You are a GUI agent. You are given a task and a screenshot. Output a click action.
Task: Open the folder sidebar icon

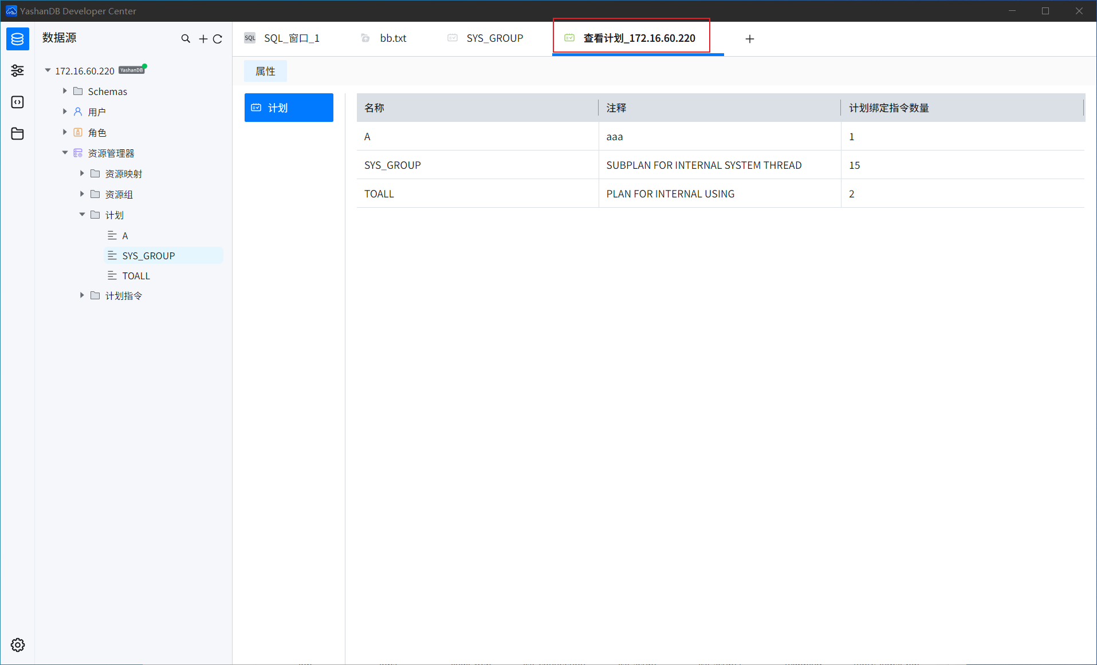coord(17,133)
